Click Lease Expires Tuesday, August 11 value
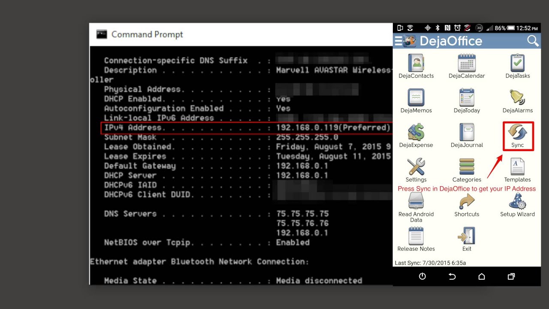The image size is (549, 309). (334, 156)
